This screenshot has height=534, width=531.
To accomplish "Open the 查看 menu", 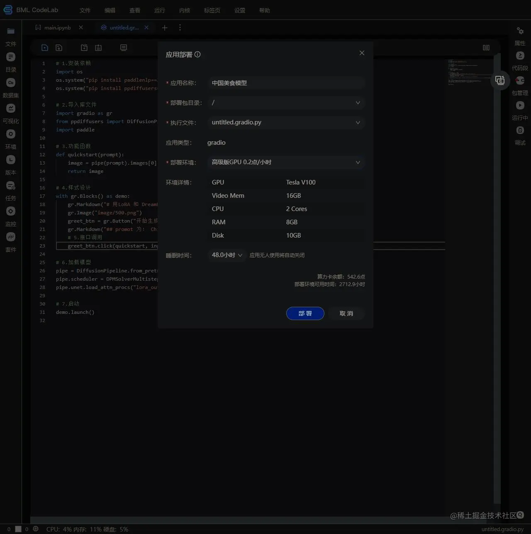I will [x=135, y=10].
